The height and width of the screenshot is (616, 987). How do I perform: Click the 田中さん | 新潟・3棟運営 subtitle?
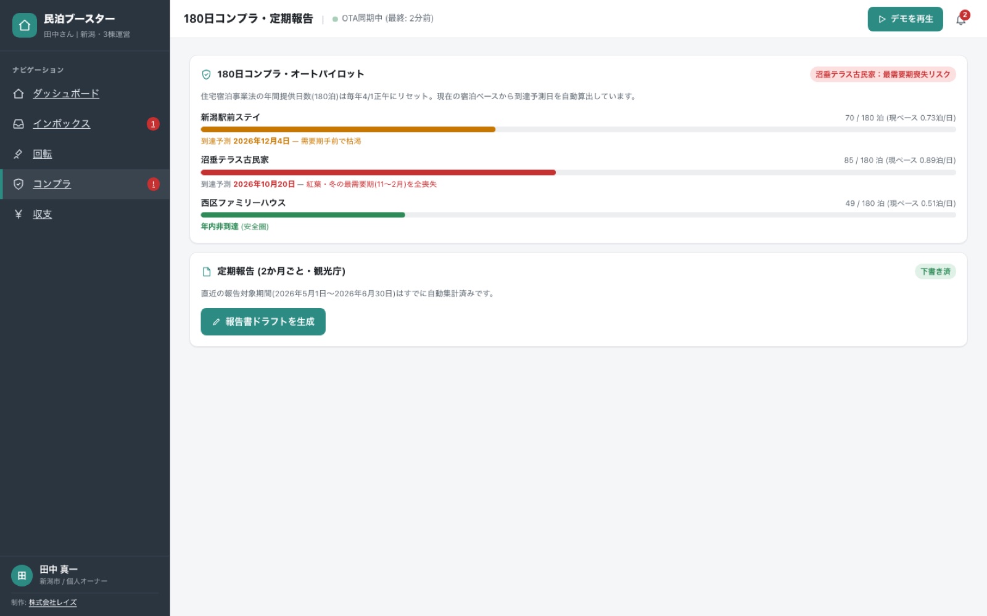(x=87, y=34)
